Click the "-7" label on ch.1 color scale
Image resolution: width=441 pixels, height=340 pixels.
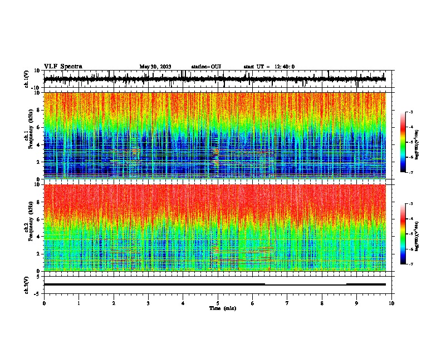(411, 172)
